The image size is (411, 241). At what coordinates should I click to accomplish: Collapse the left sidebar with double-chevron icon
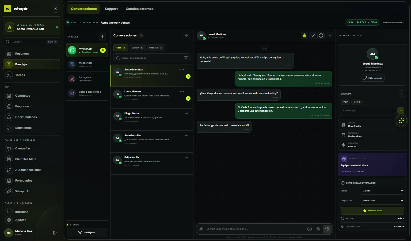[55, 9]
